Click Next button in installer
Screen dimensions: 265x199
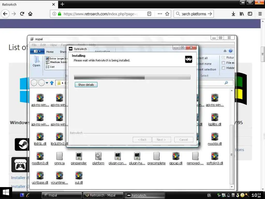click(x=161, y=140)
